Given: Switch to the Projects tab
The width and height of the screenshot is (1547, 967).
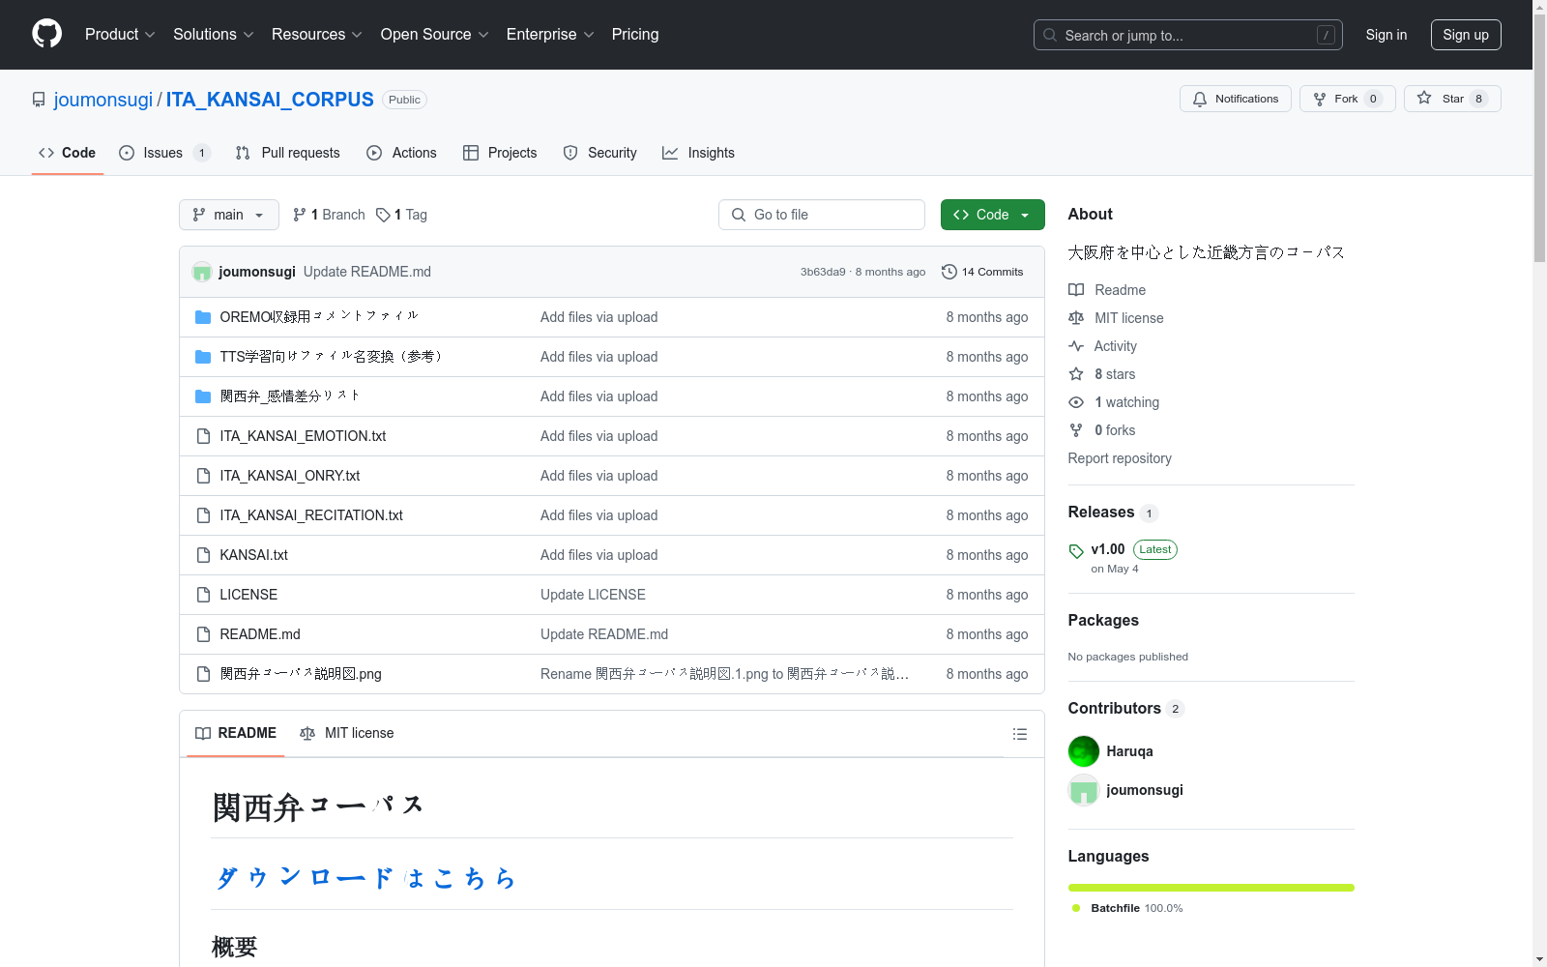Looking at the screenshot, I should [x=500, y=153].
